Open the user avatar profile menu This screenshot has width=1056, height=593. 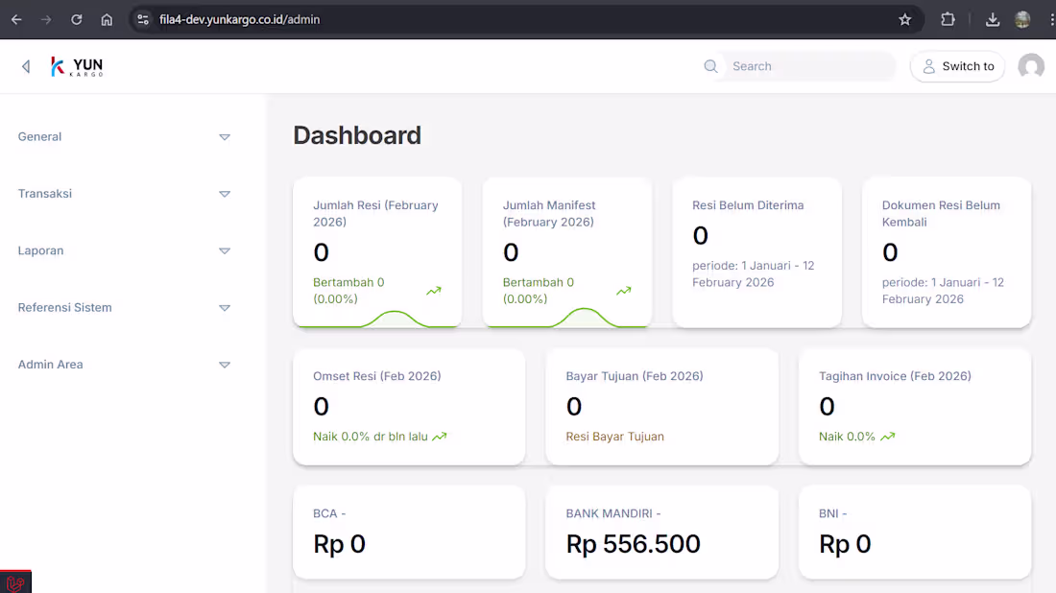(x=1031, y=66)
